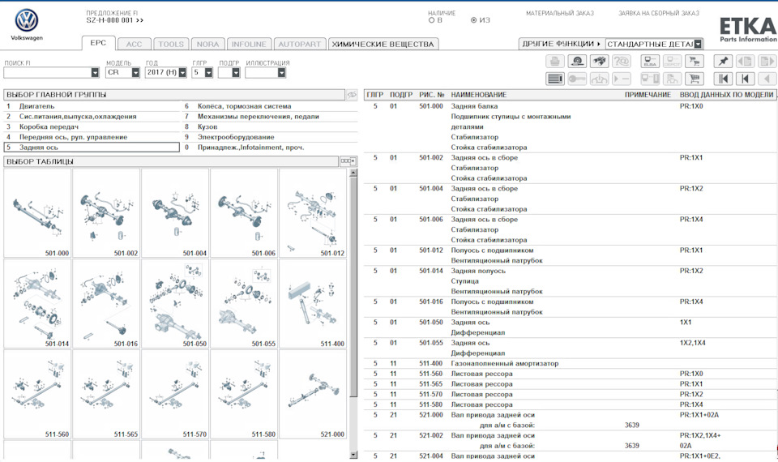Open the ИЛЛЮСТРАЦИЯ dropdown

click(281, 72)
